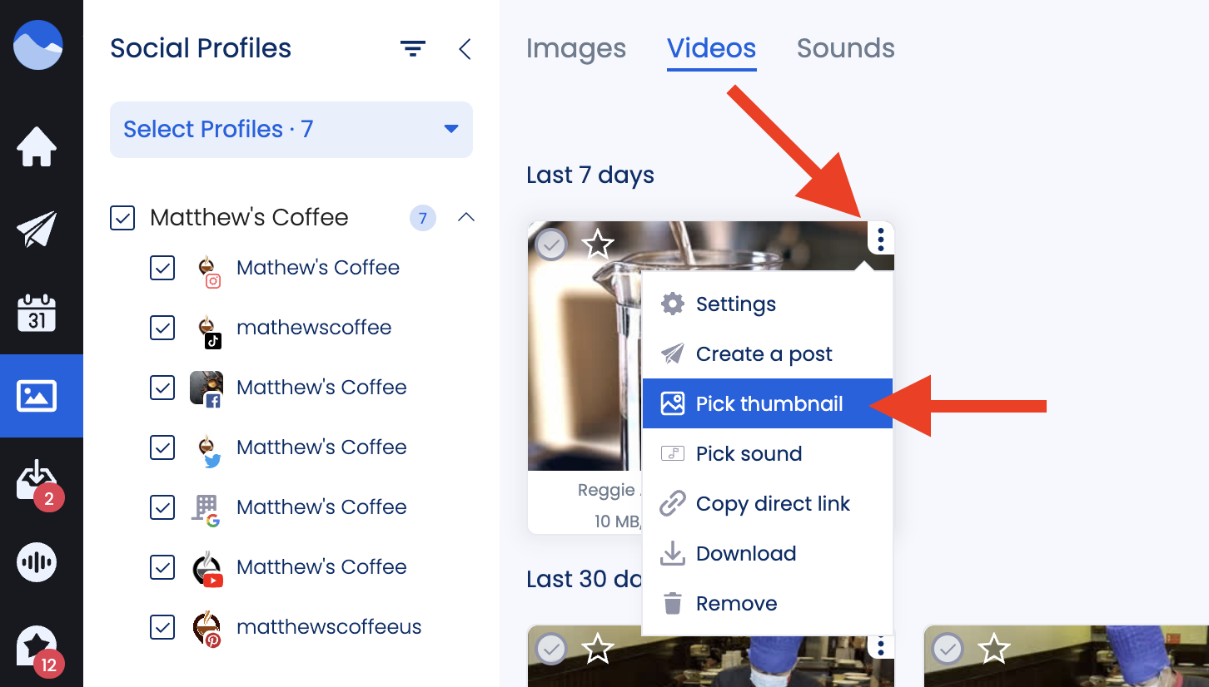Open the second Last 30 days video thumbnail
The image size is (1209, 687).
(1066, 657)
